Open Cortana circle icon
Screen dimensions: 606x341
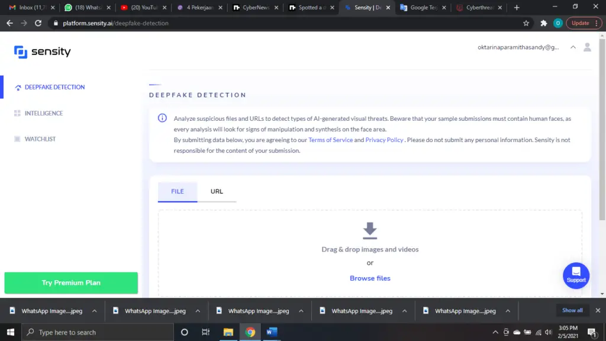click(185, 332)
